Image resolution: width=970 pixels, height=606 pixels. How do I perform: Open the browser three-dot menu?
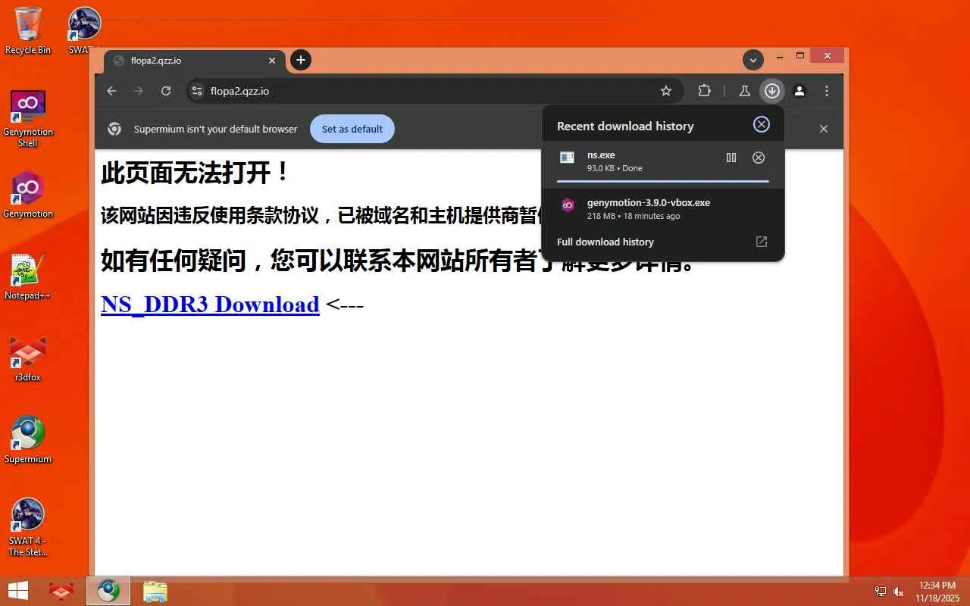click(x=827, y=91)
